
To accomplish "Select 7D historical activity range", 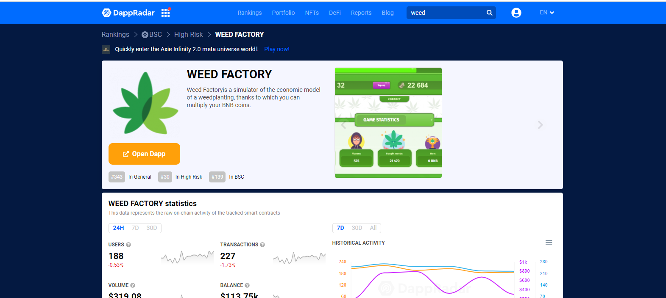I will (x=340, y=228).
